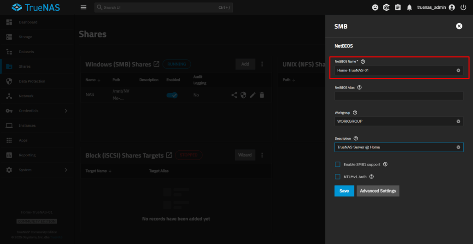The width and height of the screenshot is (473, 244).
Task: Open the feedback smiley icon
Action: [375, 7]
